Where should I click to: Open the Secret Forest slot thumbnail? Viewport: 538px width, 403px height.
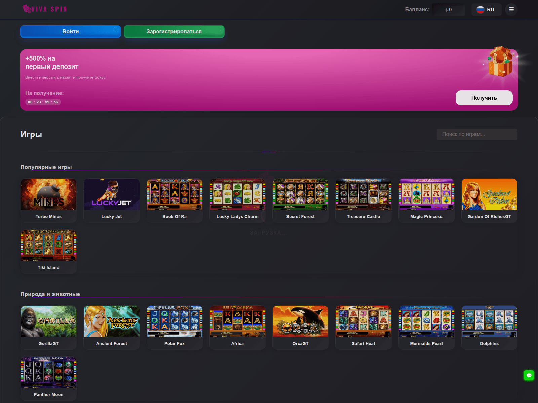coord(301,194)
